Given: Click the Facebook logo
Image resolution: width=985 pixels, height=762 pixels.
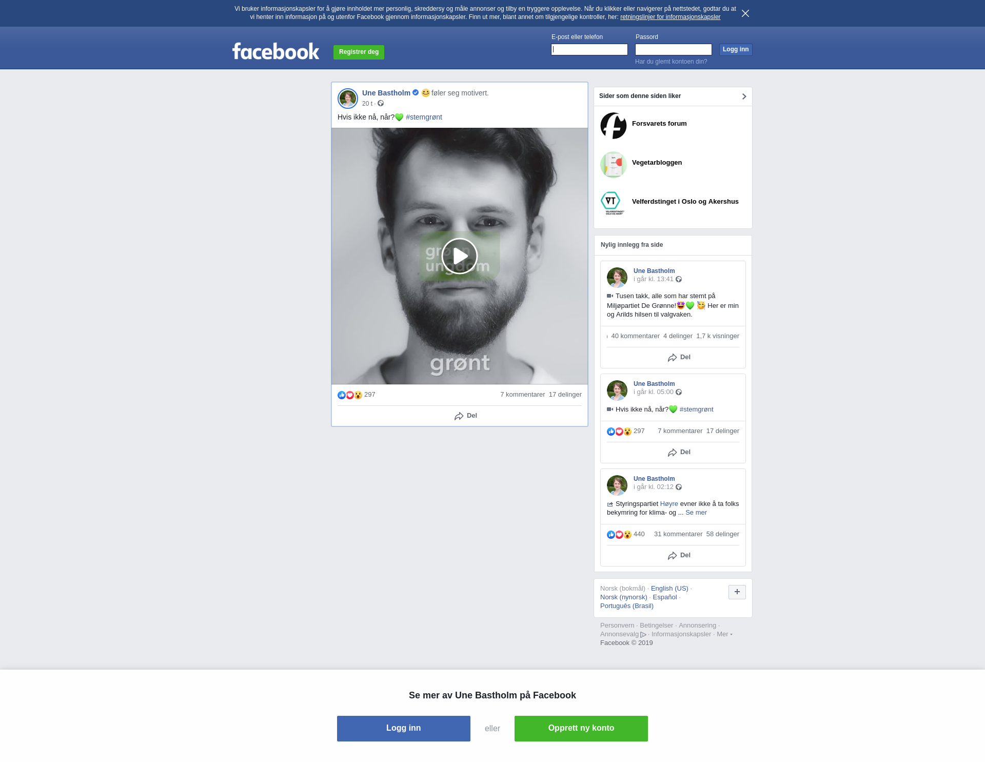Looking at the screenshot, I should 275,51.
